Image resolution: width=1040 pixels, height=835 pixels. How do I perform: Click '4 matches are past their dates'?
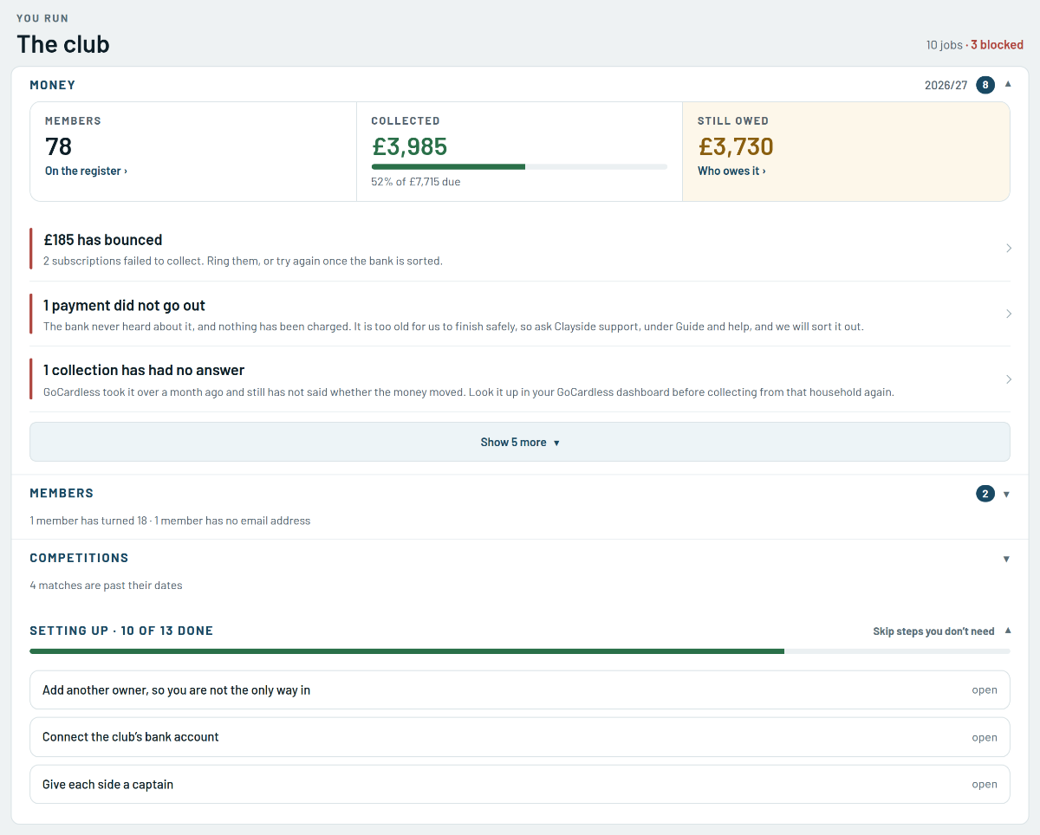(106, 586)
